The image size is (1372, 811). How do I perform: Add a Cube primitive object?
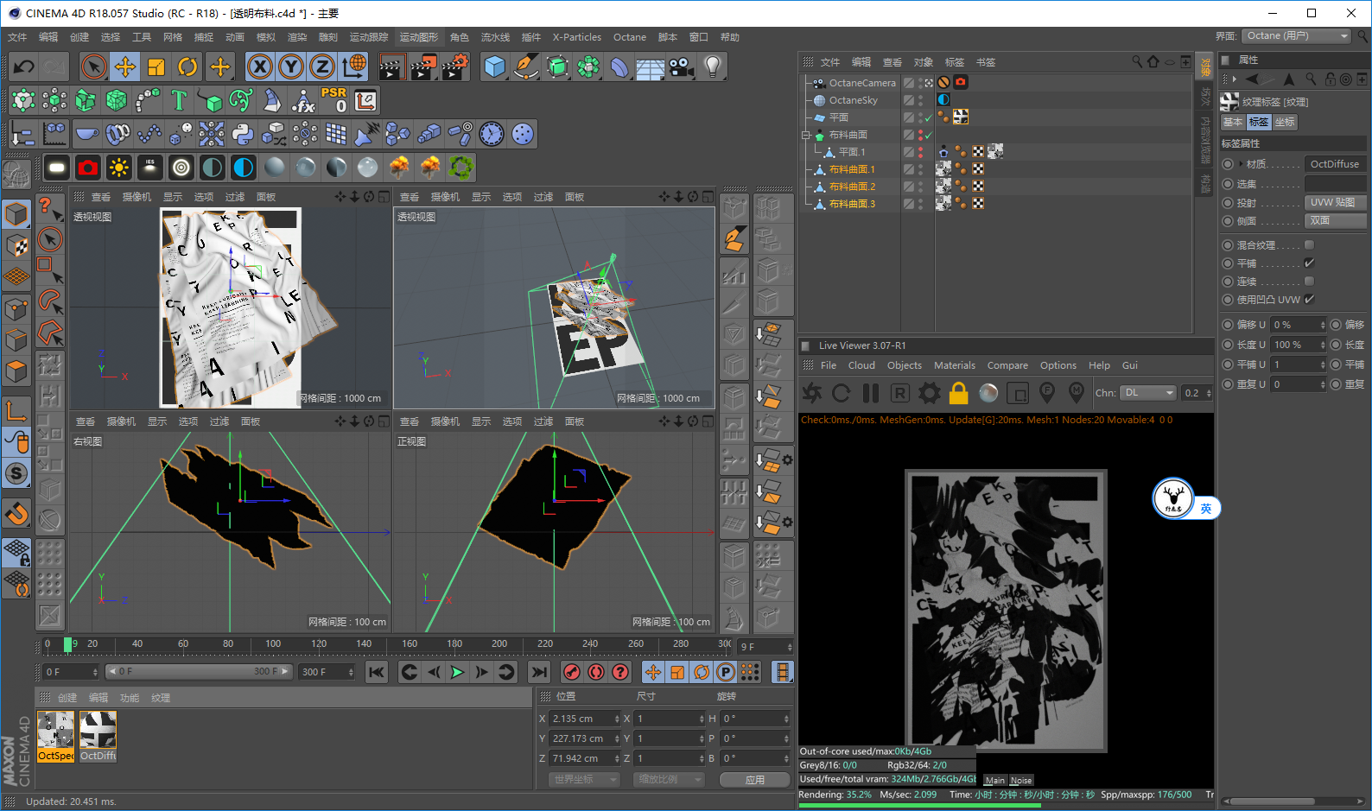pos(494,67)
